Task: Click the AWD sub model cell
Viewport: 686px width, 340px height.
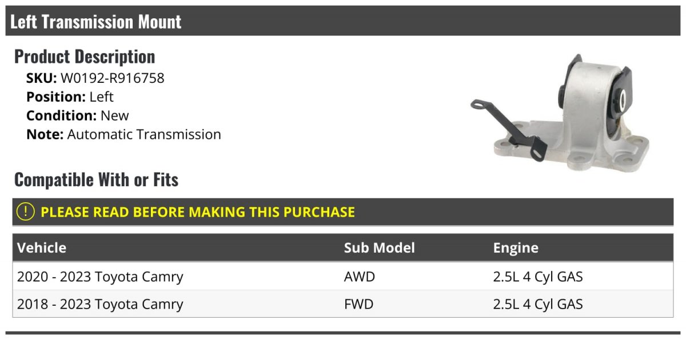Action: [x=360, y=277]
